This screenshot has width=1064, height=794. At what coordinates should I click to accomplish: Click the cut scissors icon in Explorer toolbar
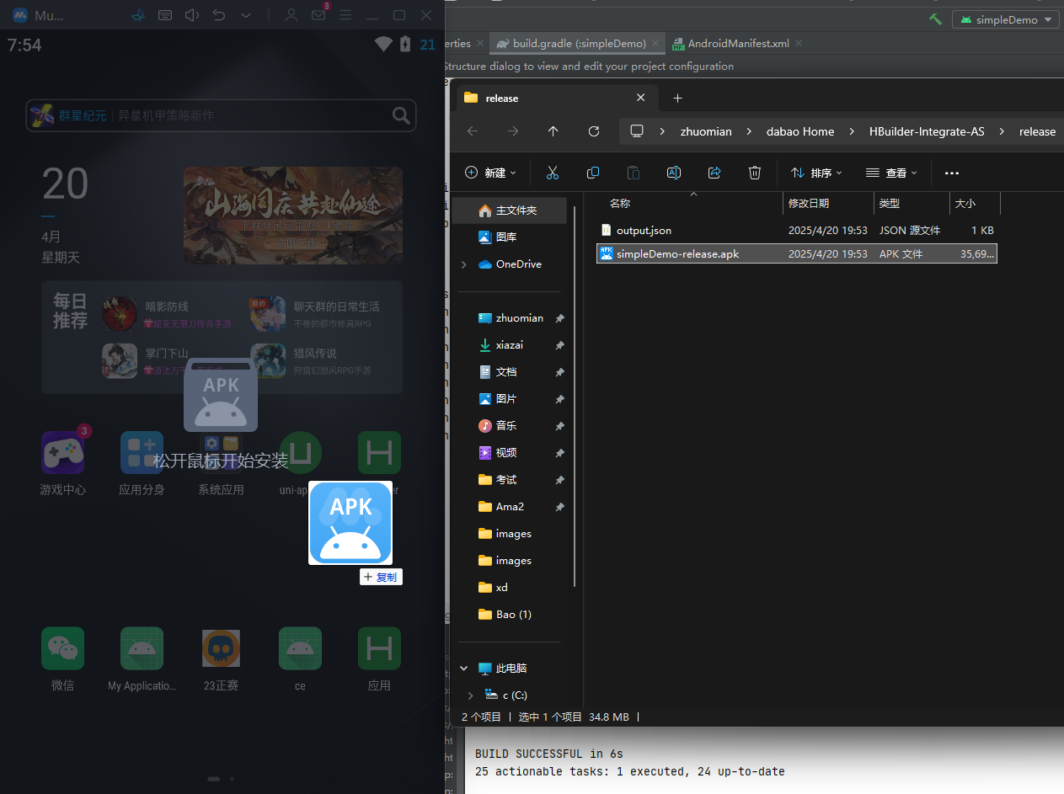(553, 173)
